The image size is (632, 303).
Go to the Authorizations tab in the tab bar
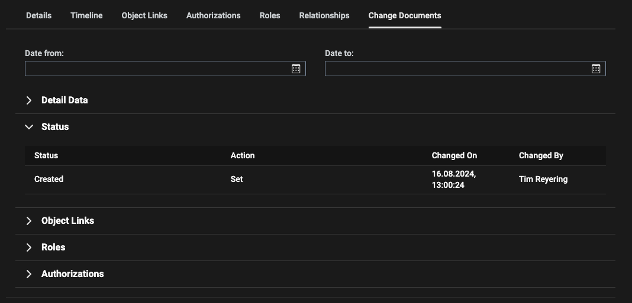click(x=213, y=15)
